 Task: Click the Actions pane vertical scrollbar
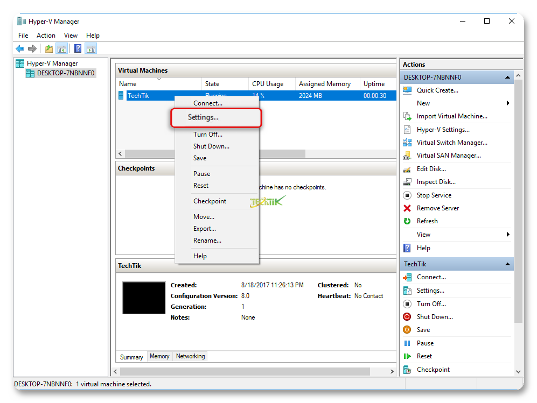[x=519, y=215]
